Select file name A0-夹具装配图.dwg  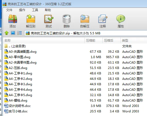[23, 52]
